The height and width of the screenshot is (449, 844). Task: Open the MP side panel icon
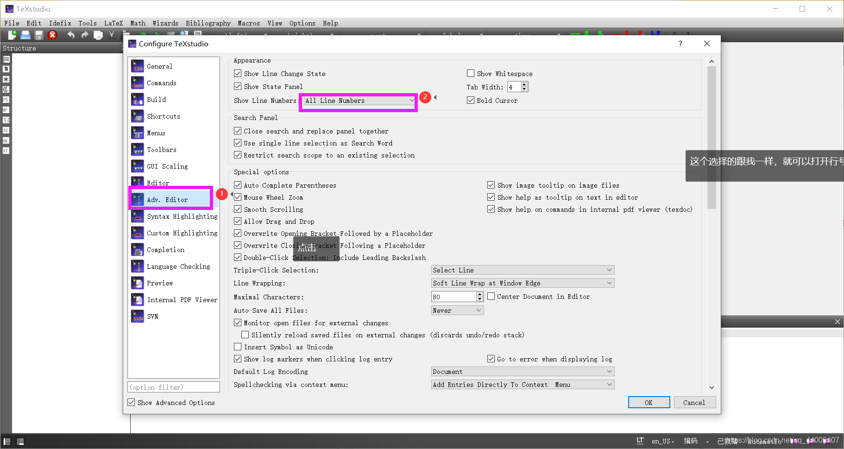(6, 110)
